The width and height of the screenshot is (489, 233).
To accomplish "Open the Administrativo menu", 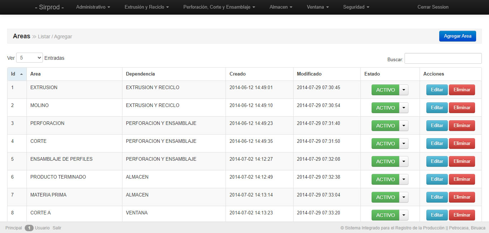I will pyautogui.click(x=93, y=7).
